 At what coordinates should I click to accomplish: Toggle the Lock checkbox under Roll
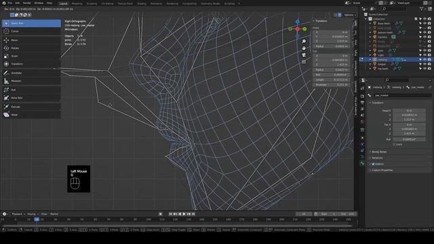pos(394,144)
